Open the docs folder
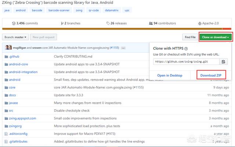235x147 pixels. click(12, 95)
